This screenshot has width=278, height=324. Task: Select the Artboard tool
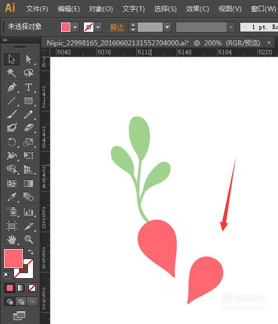12,226
